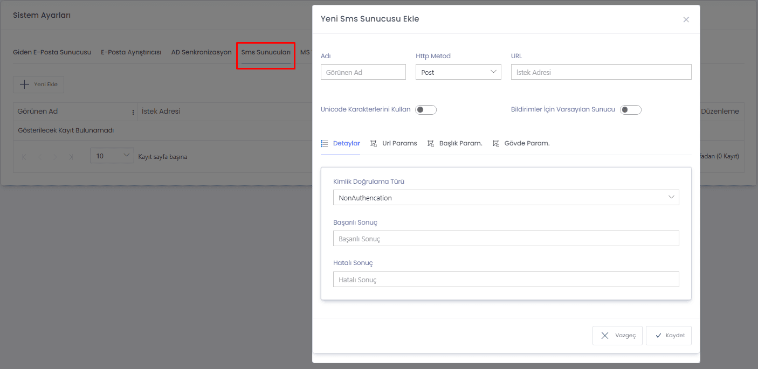Open E-Posta Ayrıştırıcısı tab

[131, 52]
